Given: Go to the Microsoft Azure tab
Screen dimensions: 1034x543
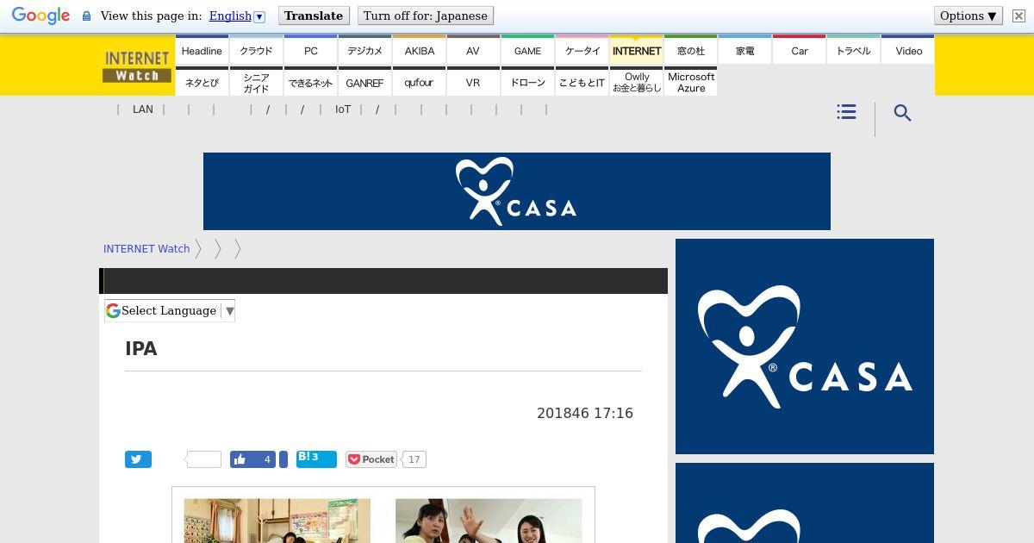Looking at the screenshot, I should pyautogui.click(x=691, y=82).
